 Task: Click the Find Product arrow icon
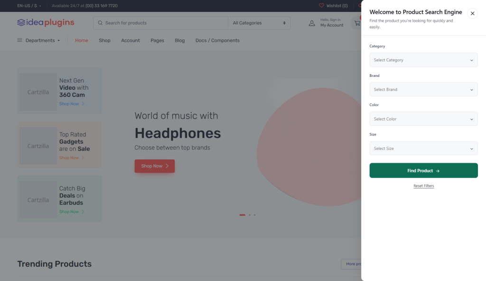(x=438, y=171)
